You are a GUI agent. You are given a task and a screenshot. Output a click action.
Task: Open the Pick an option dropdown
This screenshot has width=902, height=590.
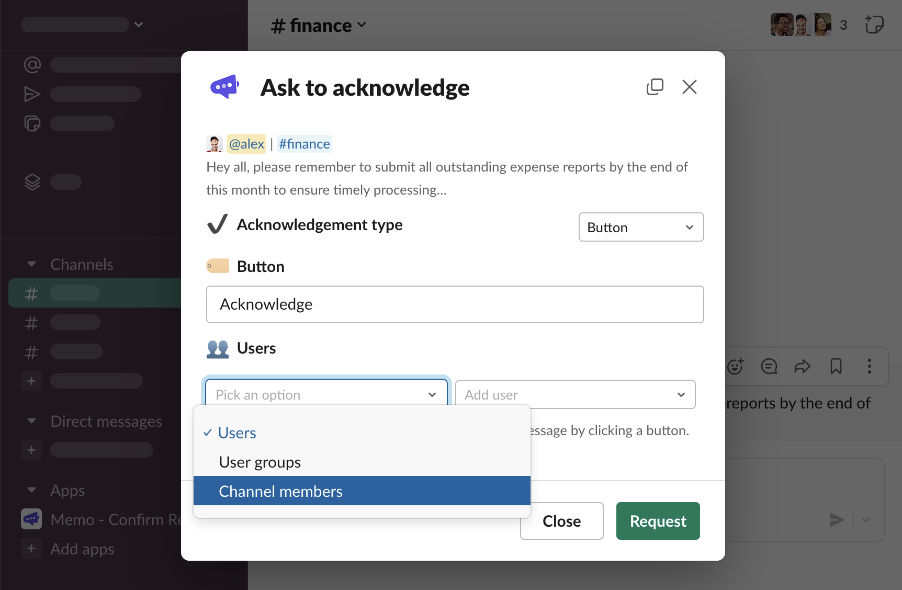[x=325, y=395]
